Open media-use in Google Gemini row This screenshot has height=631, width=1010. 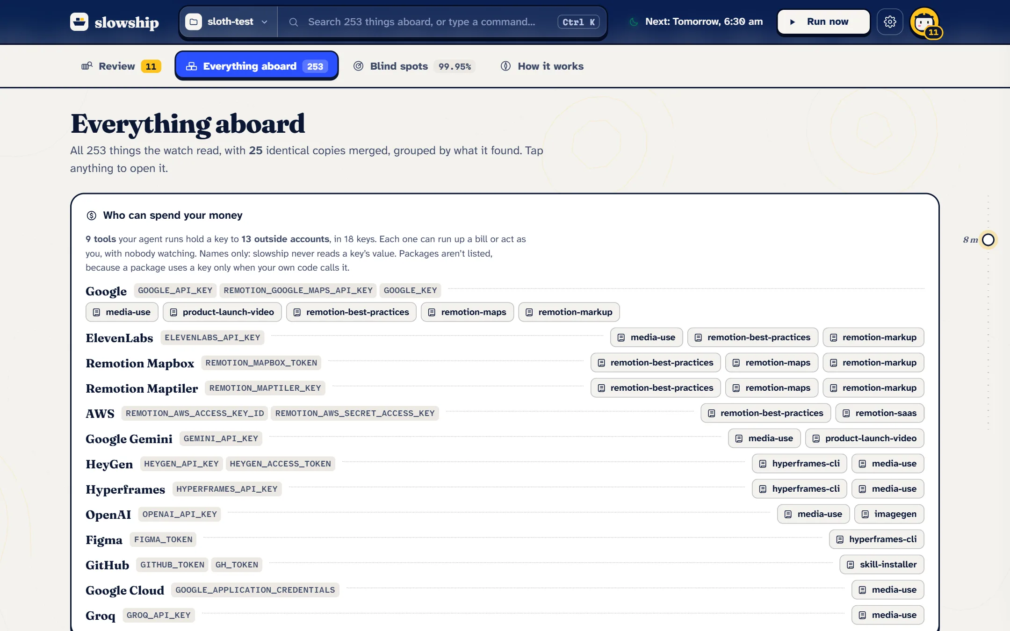pyautogui.click(x=764, y=438)
